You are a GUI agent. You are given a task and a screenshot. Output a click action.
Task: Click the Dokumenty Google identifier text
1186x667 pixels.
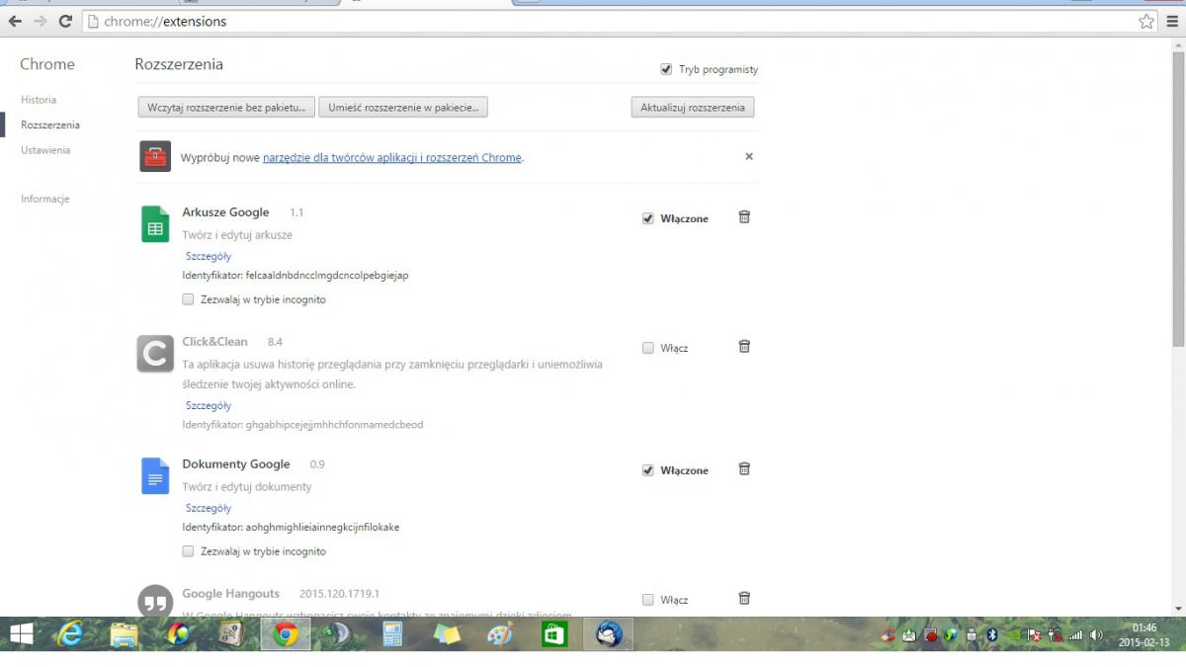click(x=292, y=527)
